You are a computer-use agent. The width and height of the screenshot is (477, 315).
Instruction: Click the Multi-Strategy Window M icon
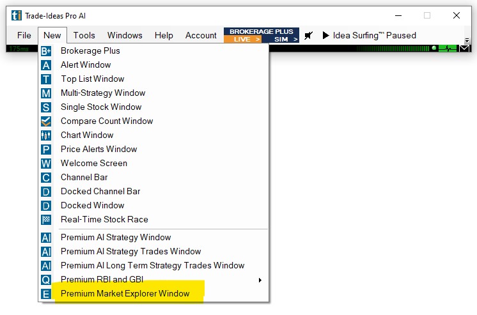click(x=46, y=93)
